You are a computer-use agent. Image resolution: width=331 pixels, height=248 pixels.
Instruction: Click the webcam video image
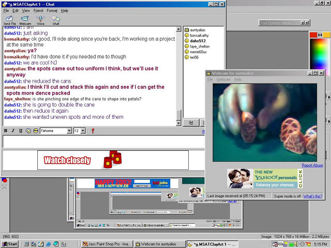point(265,122)
